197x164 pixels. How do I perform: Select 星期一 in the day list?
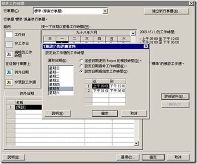coord(61,72)
